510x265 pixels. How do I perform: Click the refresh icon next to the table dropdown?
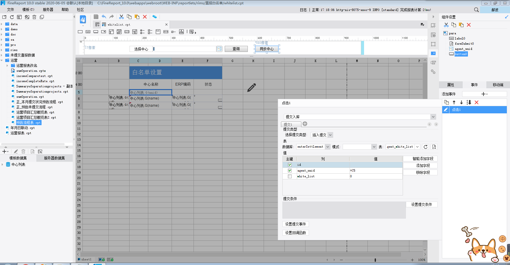(425, 147)
